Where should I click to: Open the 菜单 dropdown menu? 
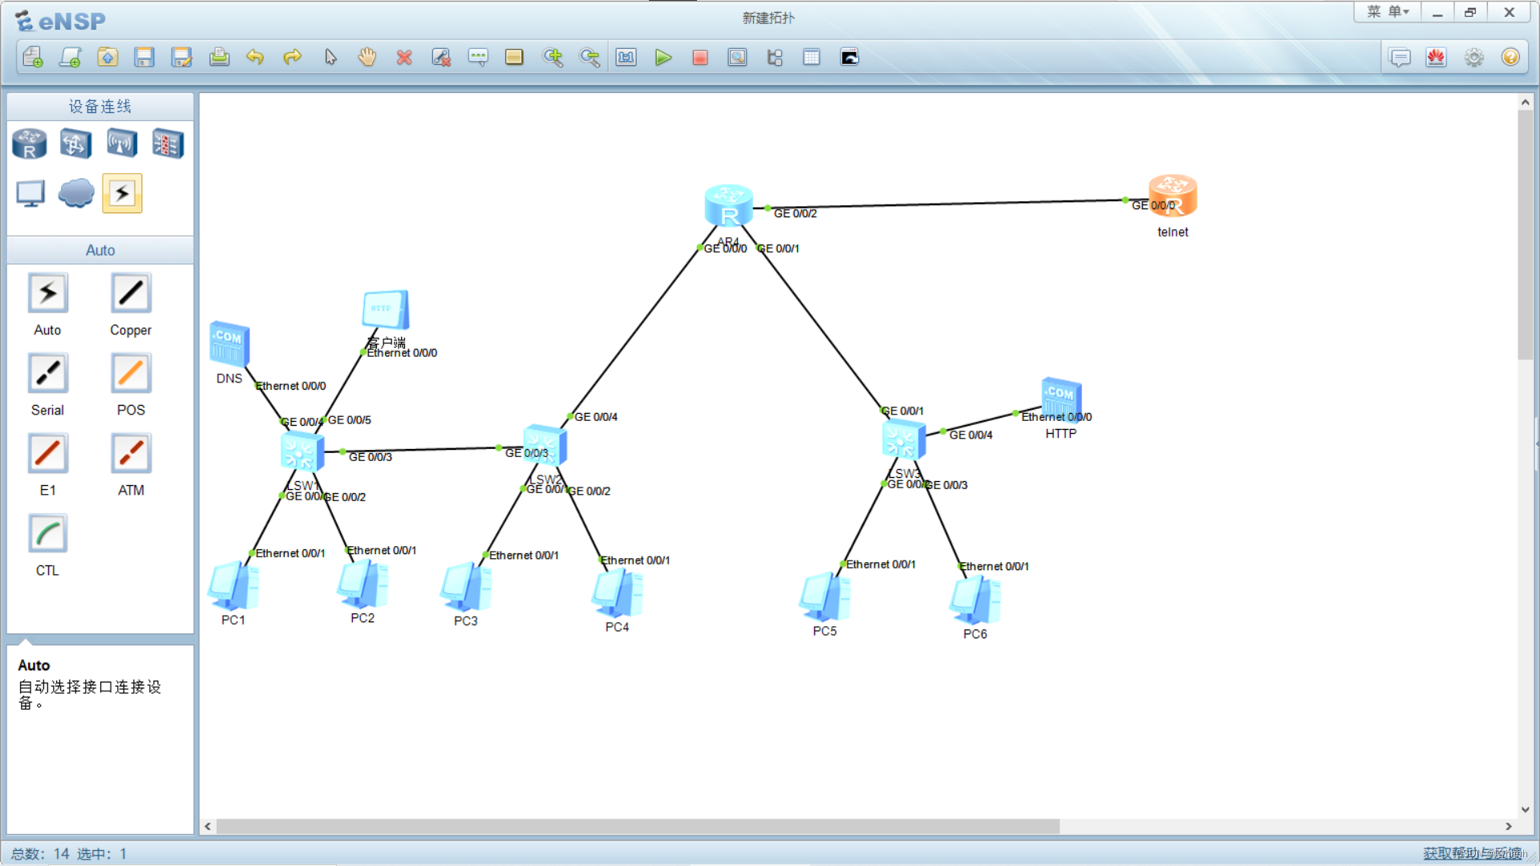pos(1388,12)
